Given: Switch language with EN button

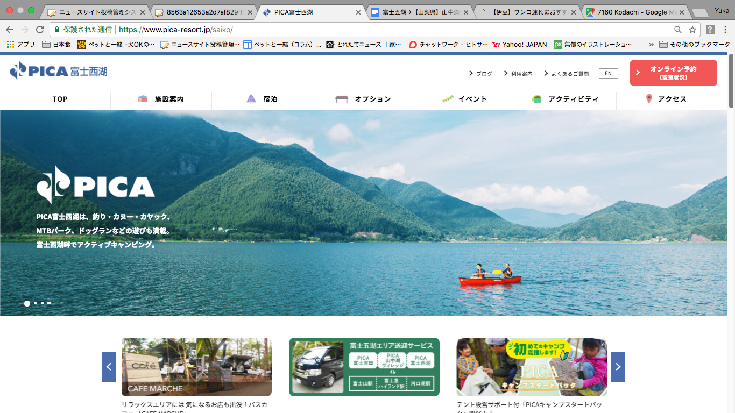Looking at the screenshot, I should click(608, 74).
